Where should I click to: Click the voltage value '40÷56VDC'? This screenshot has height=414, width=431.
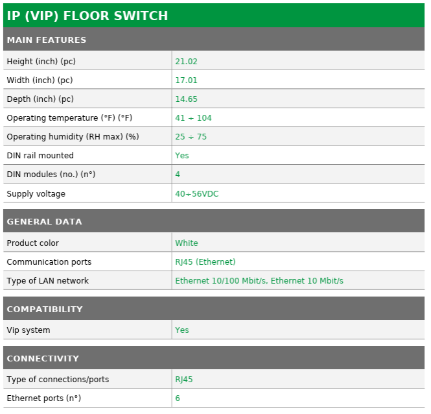click(197, 194)
